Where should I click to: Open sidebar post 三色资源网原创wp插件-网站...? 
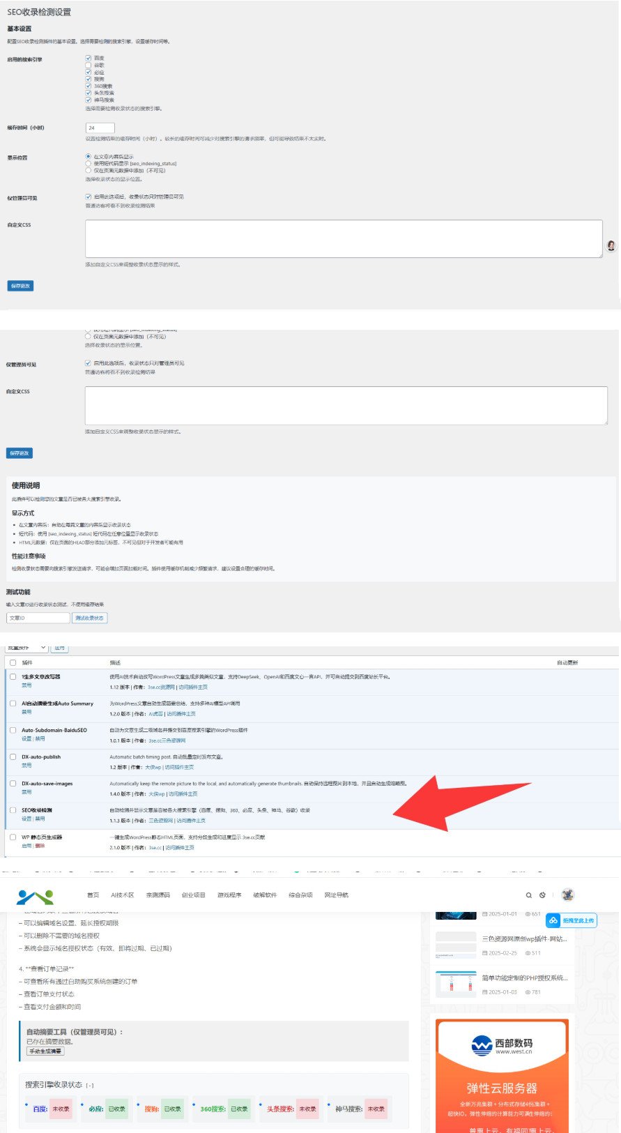[524, 939]
